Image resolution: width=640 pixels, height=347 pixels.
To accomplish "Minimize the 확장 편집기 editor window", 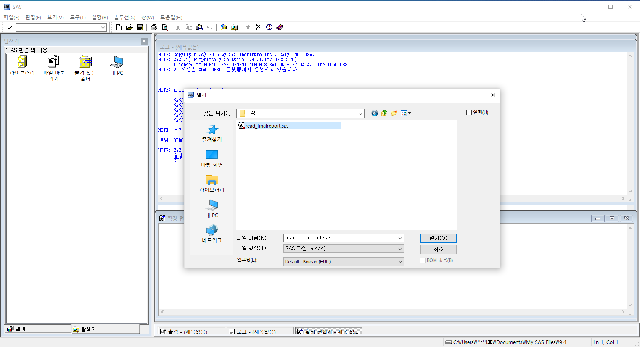I will tap(598, 218).
